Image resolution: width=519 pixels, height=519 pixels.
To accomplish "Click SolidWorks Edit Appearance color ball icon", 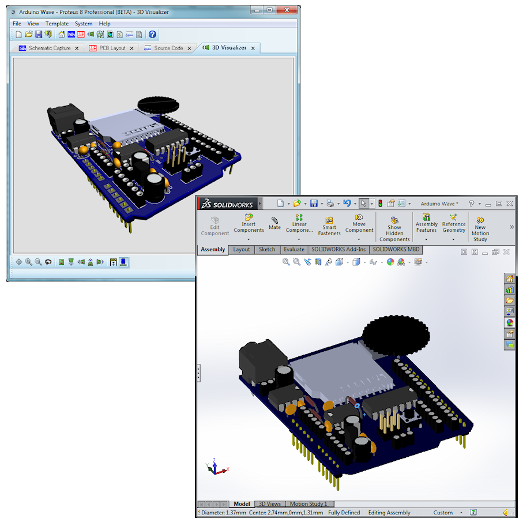I will [x=390, y=262].
